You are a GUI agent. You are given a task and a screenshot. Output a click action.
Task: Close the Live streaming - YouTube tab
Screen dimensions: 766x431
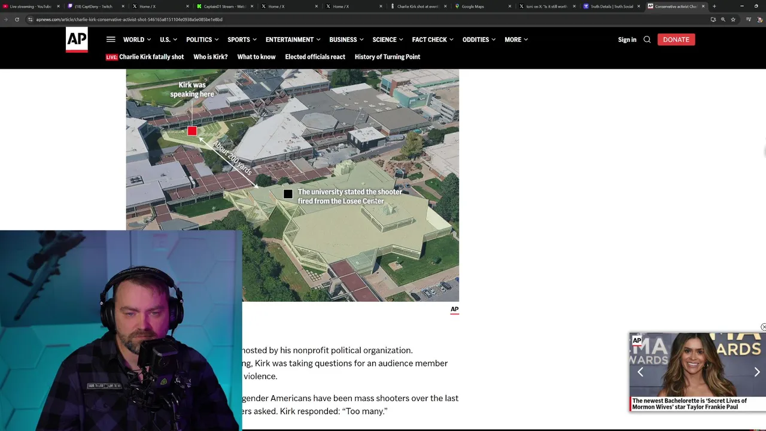[58, 7]
